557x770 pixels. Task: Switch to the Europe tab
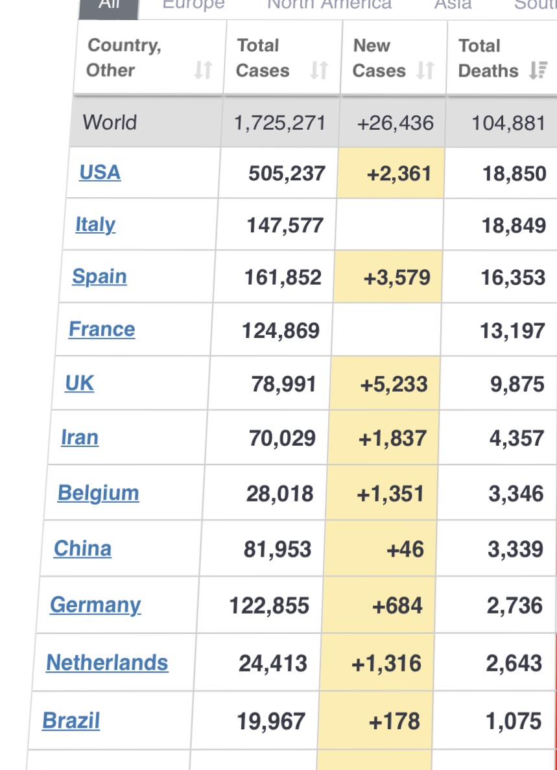[193, 5]
